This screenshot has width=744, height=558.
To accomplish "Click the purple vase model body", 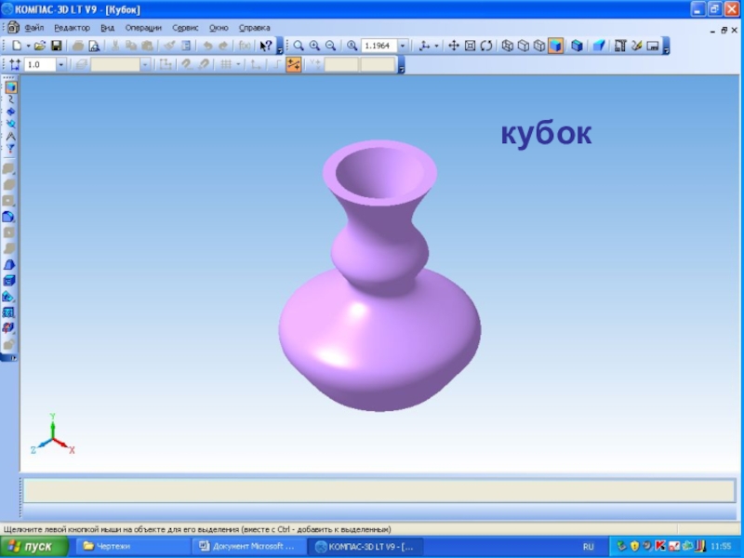I will pos(379,335).
